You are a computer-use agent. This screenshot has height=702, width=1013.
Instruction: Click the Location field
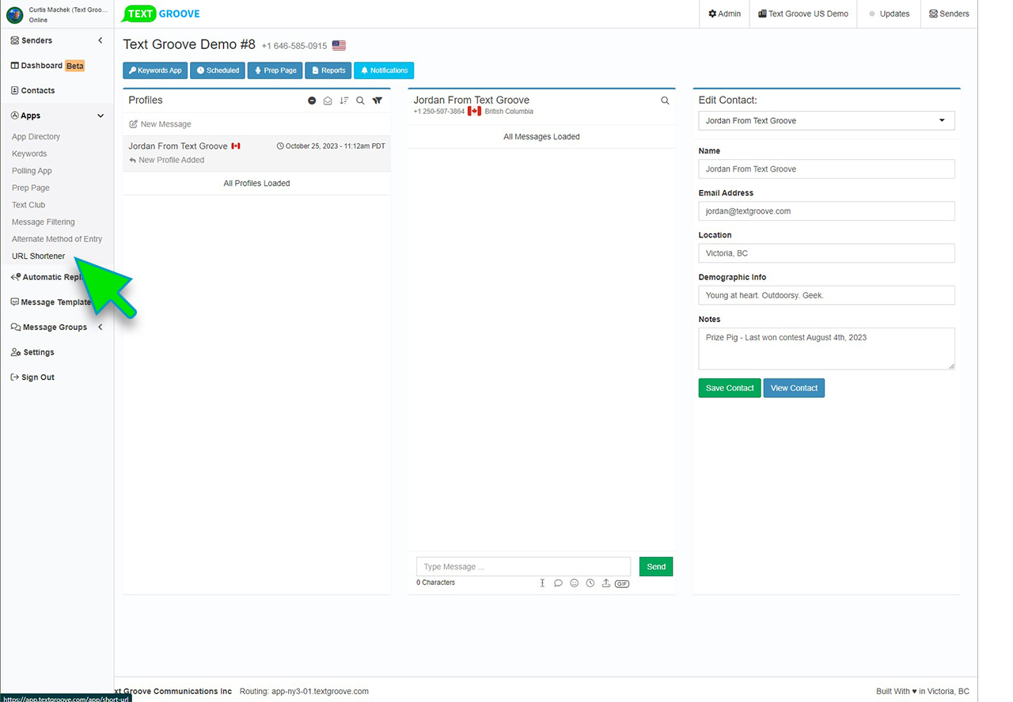click(x=826, y=253)
